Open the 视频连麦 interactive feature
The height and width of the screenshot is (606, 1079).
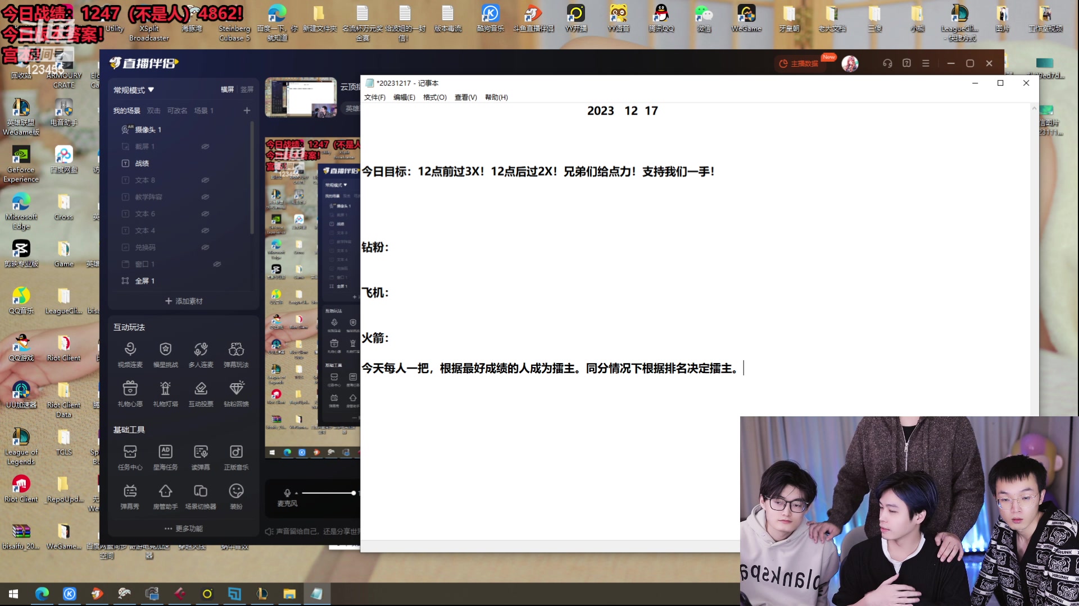point(130,355)
